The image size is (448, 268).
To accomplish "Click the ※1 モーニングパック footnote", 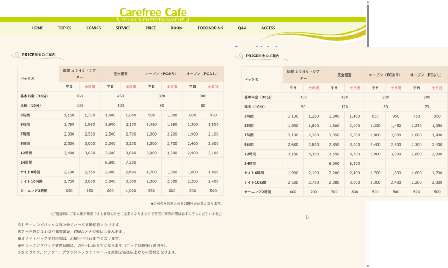I will click(70, 225).
